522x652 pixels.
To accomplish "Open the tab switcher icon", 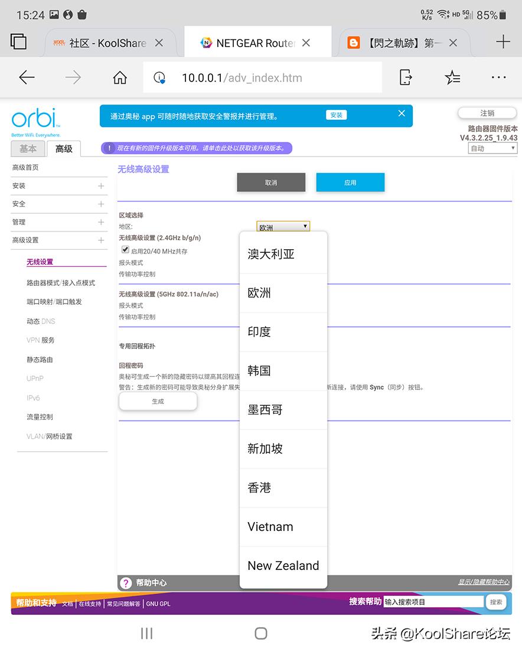I will [19, 41].
